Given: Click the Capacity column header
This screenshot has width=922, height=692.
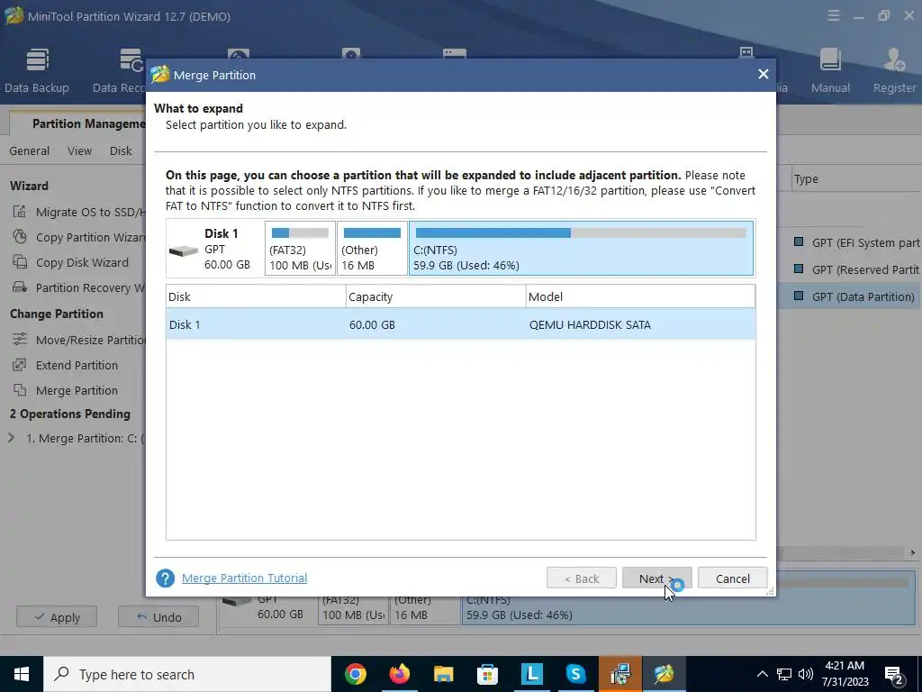Looking at the screenshot, I should [x=436, y=296].
